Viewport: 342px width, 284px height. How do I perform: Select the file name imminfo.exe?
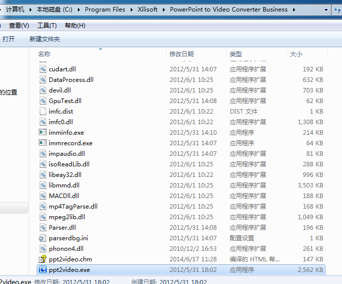coord(66,133)
